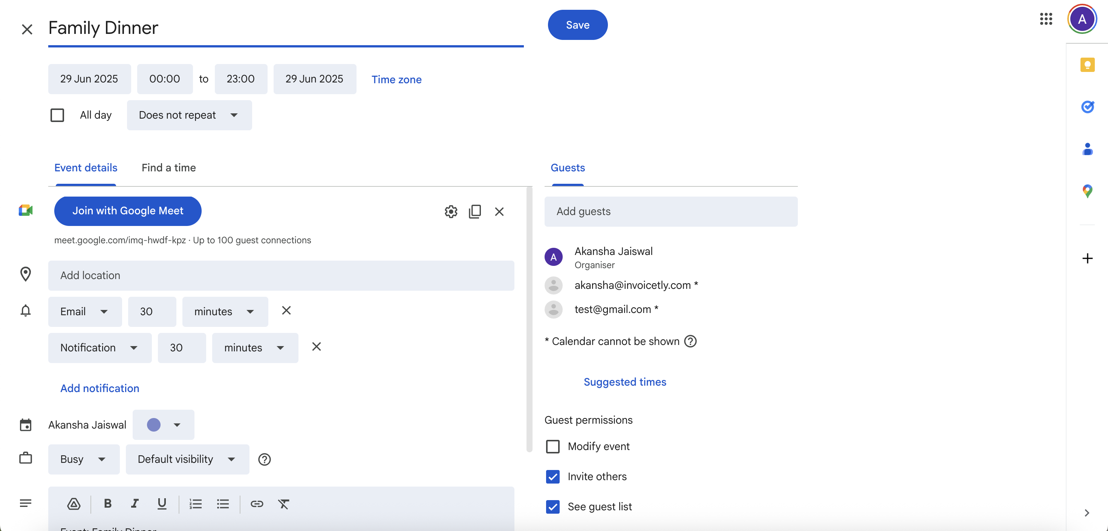Viewport: 1108px width, 531px height.
Task: Uncheck See guest list permission
Action: [x=553, y=507]
